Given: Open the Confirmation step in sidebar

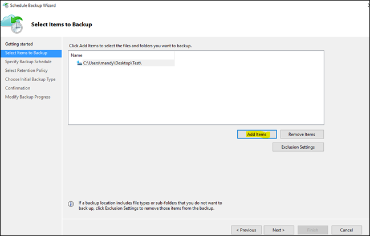Looking at the screenshot, I should click(x=18, y=88).
